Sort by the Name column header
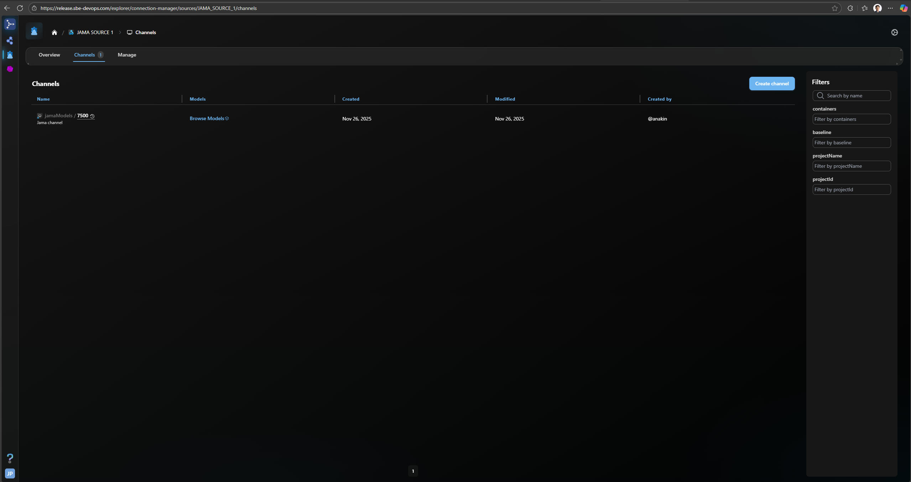911x482 pixels. (x=43, y=99)
